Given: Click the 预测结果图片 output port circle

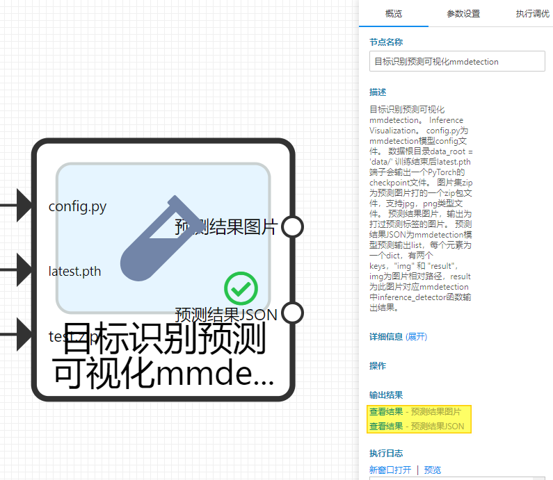Looking at the screenshot, I should point(293,226).
